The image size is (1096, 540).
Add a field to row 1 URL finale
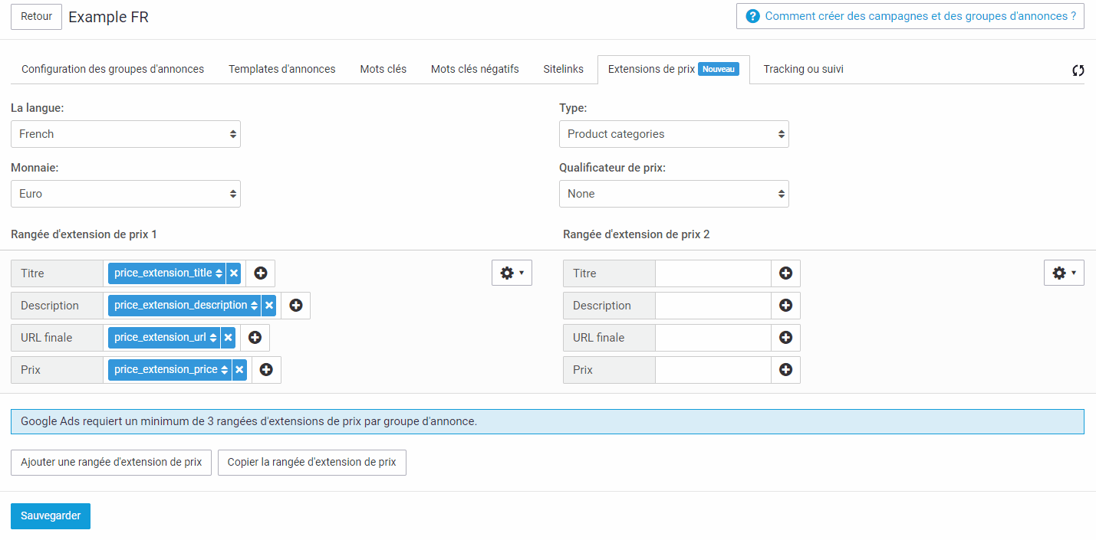click(255, 338)
